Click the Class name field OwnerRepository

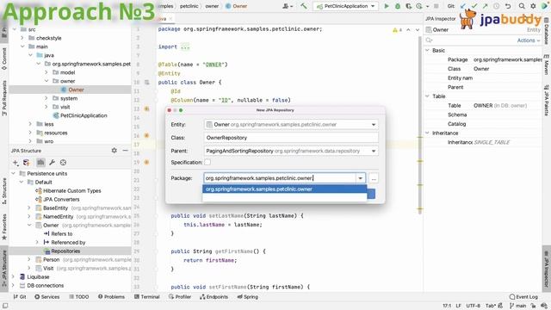click(x=291, y=138)
